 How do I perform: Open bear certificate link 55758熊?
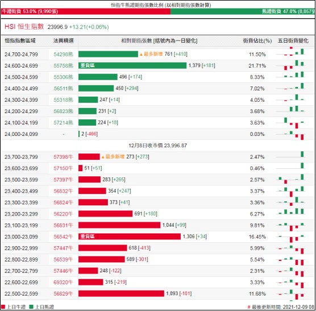tap(63, 66)
